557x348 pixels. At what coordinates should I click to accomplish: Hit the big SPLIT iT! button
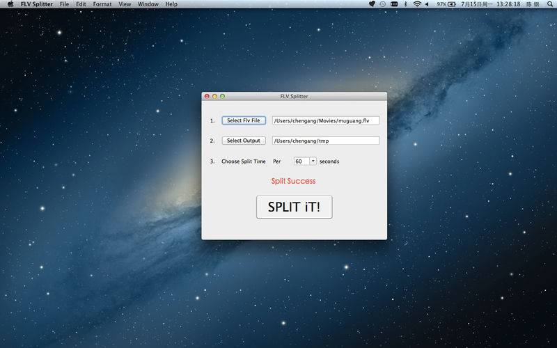[294, 207]
